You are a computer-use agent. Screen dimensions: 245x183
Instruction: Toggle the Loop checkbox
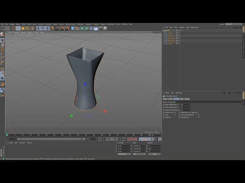coord(175,115)
